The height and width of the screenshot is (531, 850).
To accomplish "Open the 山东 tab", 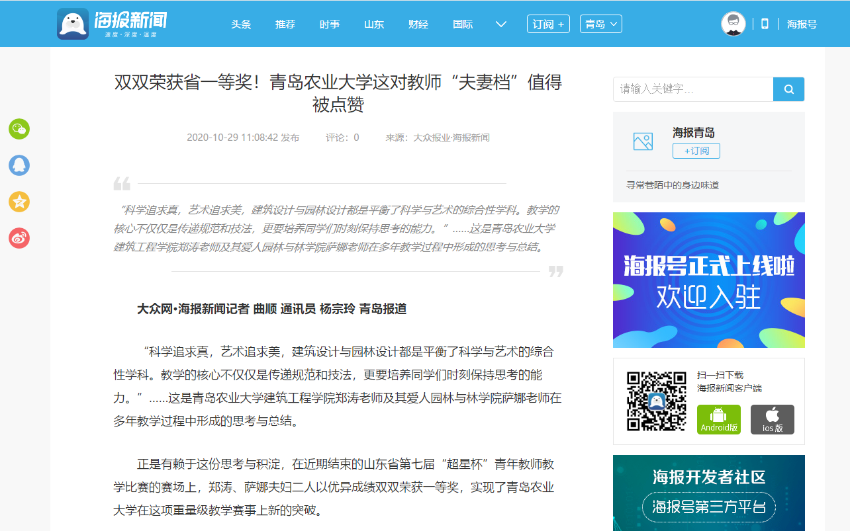I will pos(374,24).
